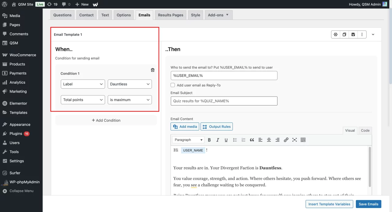Click the Add Condition button
The height and width of the screenshot is (212, 392).
click(106, 120)
